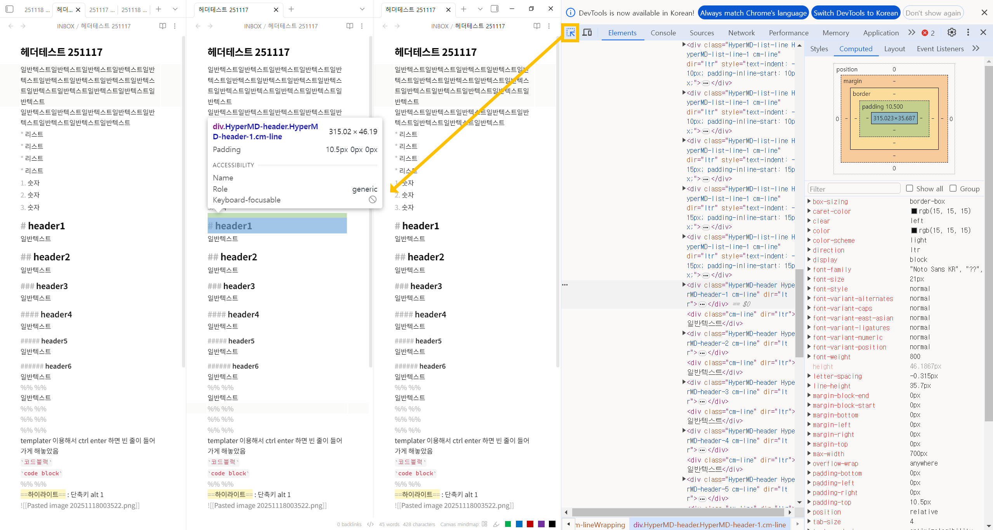Open the left sidebar toggle icon

point(10,9)
